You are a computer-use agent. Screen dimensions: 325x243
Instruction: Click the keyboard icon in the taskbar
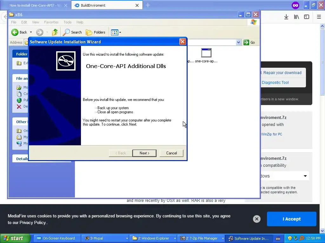pos(278,239)
